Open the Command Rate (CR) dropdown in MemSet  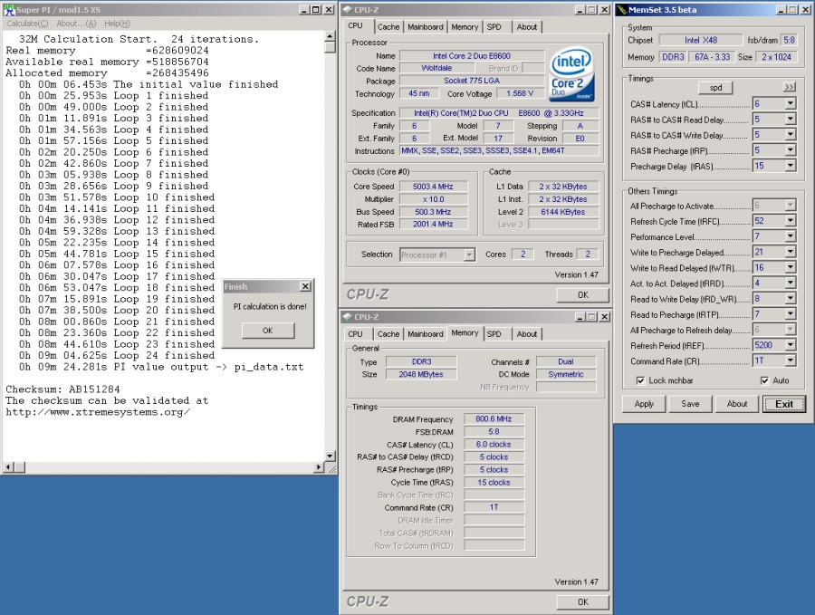pos(790,360)
